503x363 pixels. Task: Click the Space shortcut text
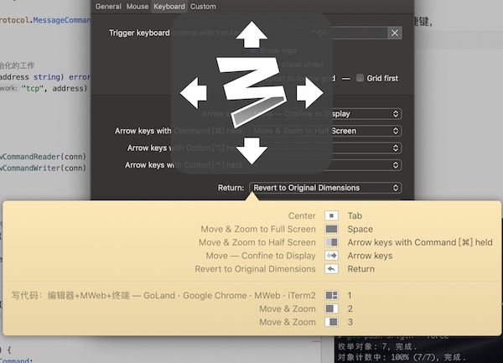click(x=360, y=229)
